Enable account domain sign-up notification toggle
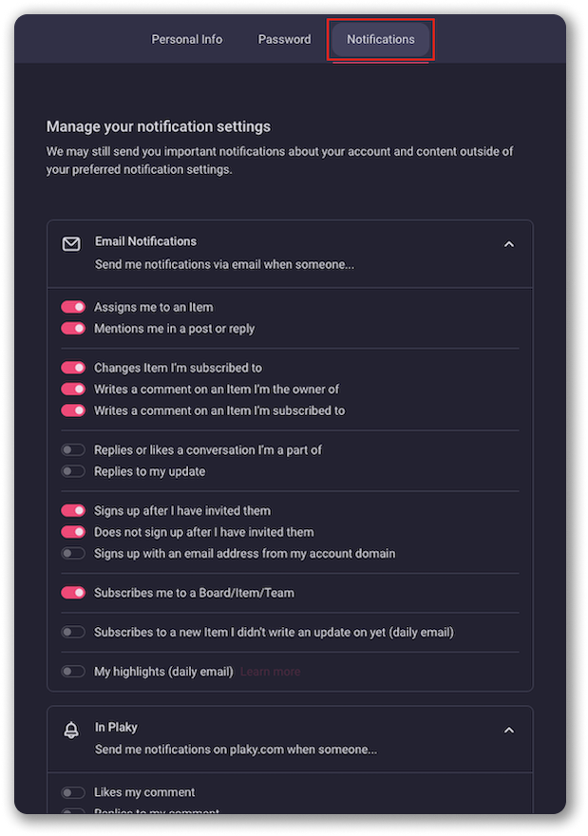 point(73,553)
